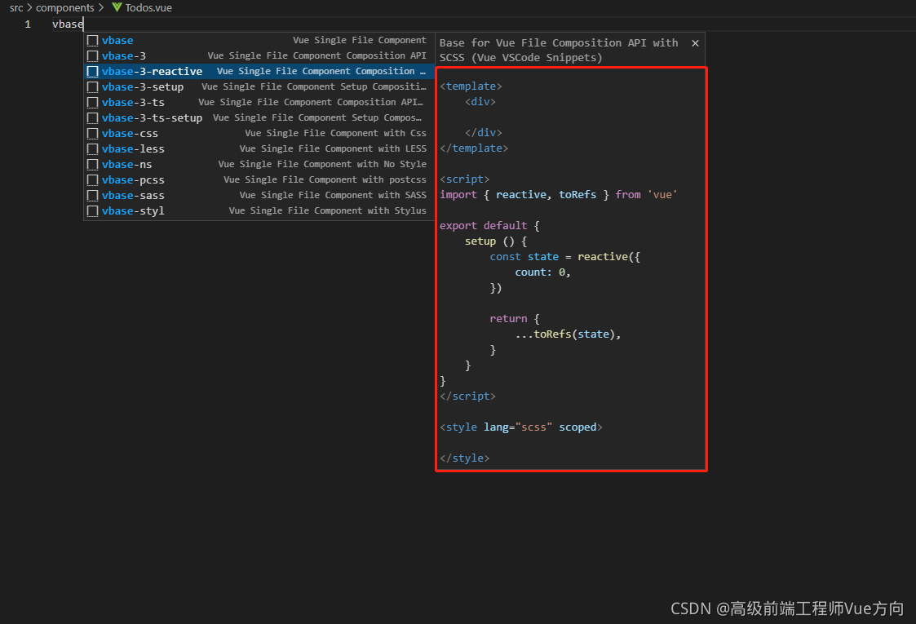Image resolution: width=916 pixels, height=624 pixels.
Task: Click the typed vbase text in the editor
Action: coord(67,24)
